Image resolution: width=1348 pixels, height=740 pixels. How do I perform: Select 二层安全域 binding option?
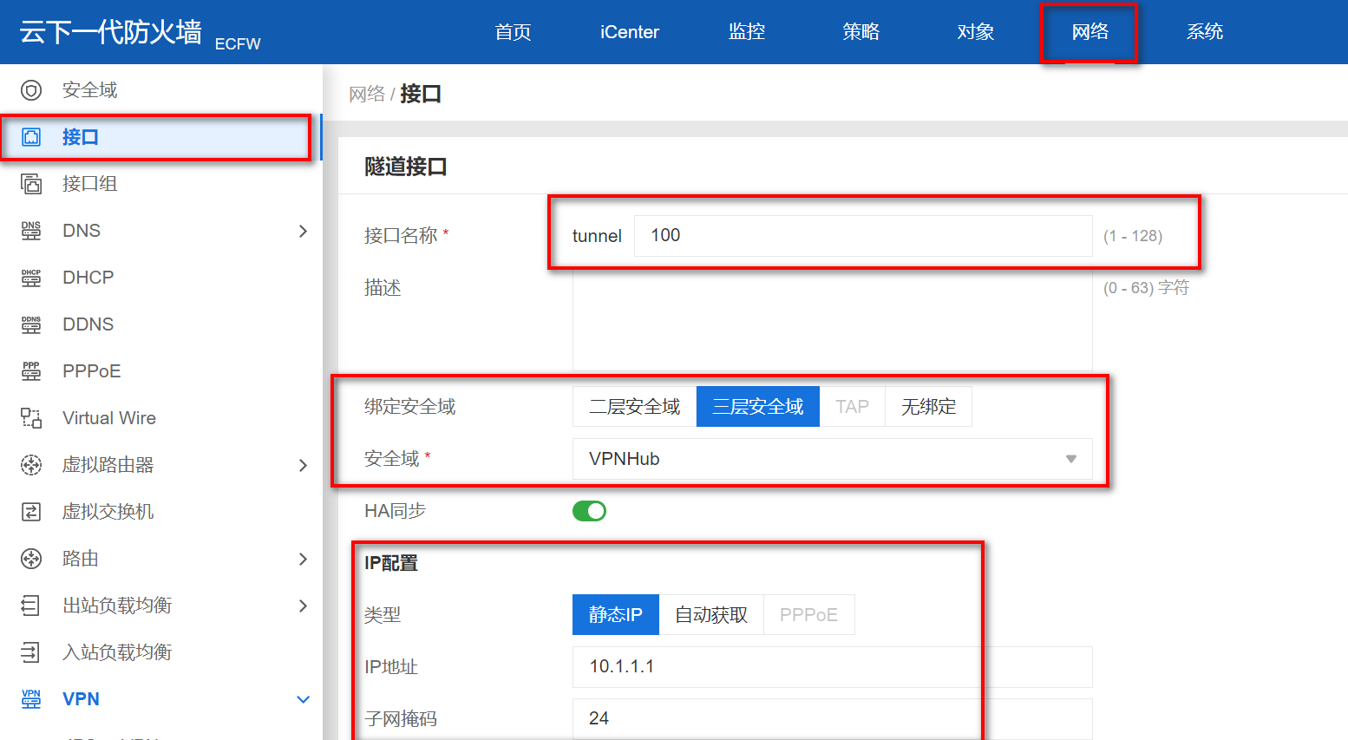634,407
